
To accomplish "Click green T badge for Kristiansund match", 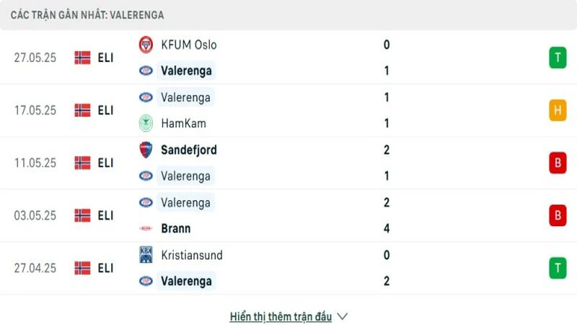I will [557, 268].
